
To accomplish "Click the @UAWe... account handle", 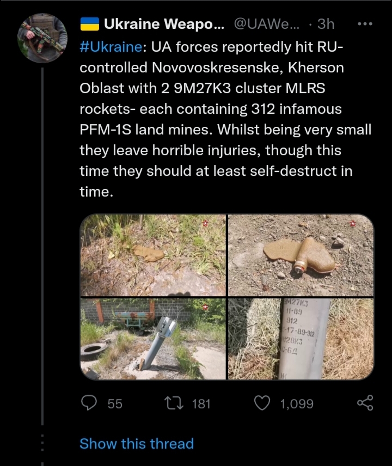I will click(266, 24).
